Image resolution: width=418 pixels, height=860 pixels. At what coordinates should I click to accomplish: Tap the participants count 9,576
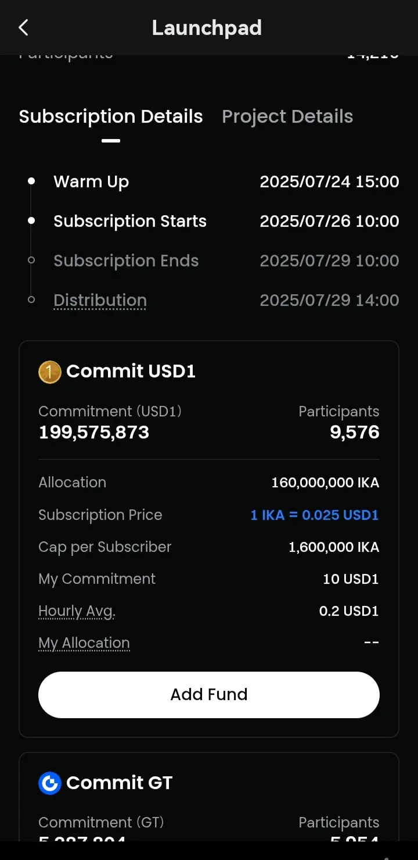point(355,432)
